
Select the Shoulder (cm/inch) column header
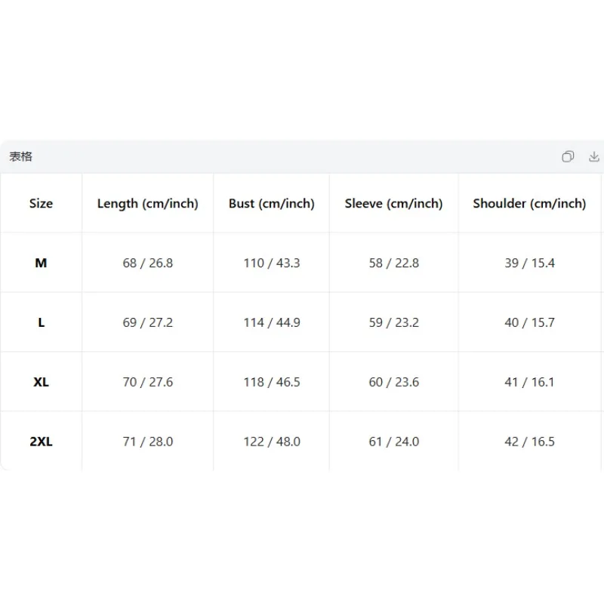click(530, 203)
